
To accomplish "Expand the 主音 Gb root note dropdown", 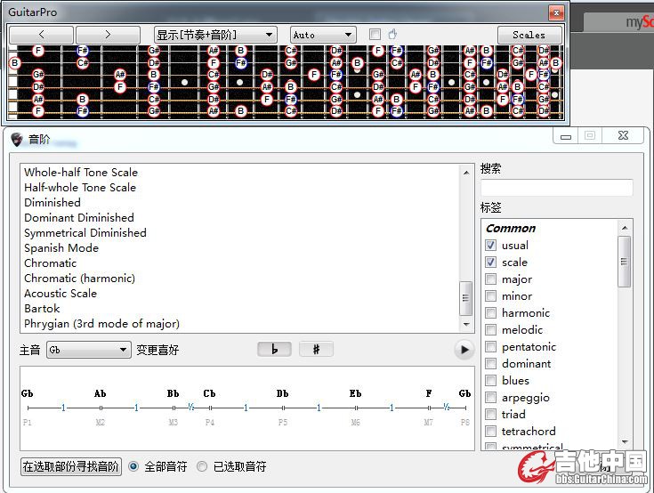I will tap(88, 350).
